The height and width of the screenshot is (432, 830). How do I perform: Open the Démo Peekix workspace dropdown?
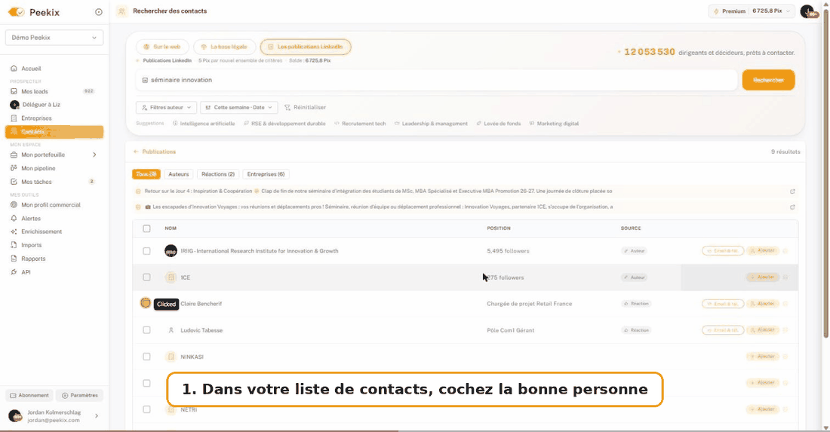click(54, 38)
